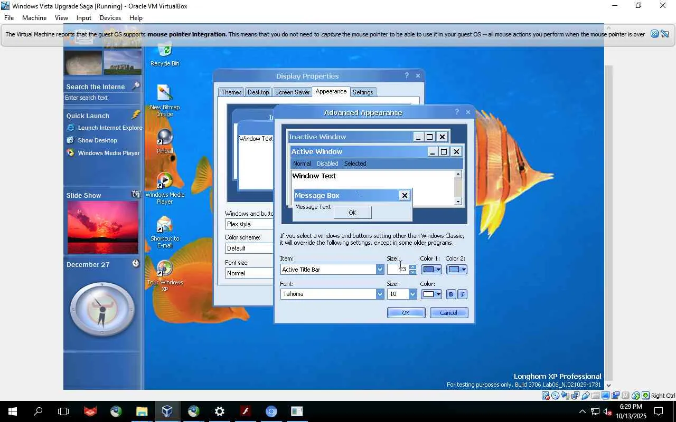Toggle italic for the title bar font
Image resolution: width=676 pixels, height=422 pixels.
[462, 294]
